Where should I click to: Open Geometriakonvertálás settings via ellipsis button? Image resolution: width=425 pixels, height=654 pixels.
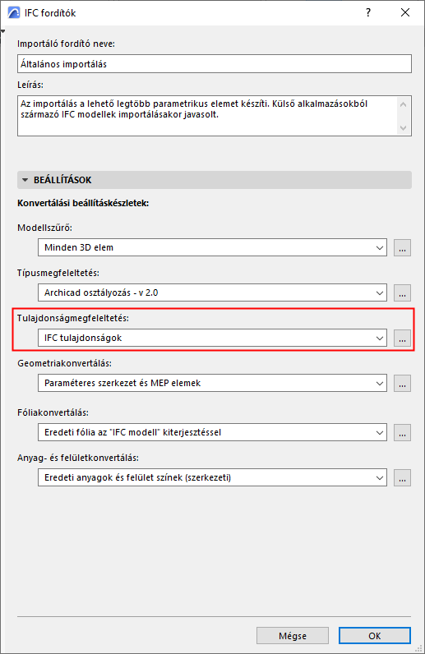click(x=402, y=384)
